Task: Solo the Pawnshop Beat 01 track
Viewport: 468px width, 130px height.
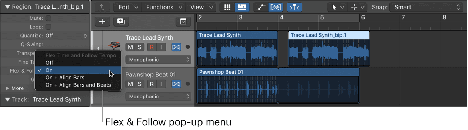Action: point(139,84)
